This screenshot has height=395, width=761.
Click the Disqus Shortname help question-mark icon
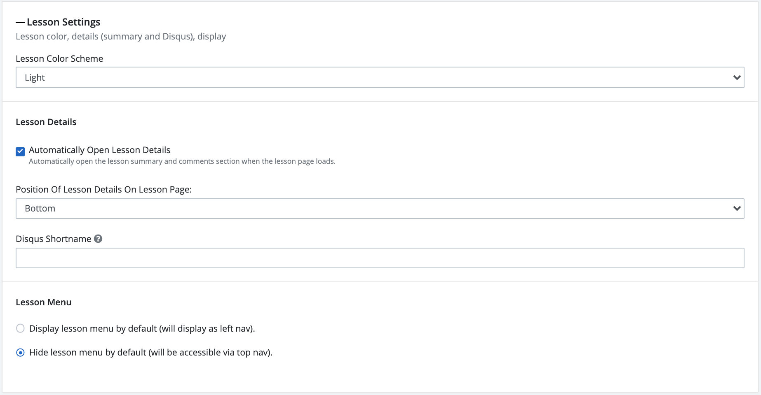98,239
